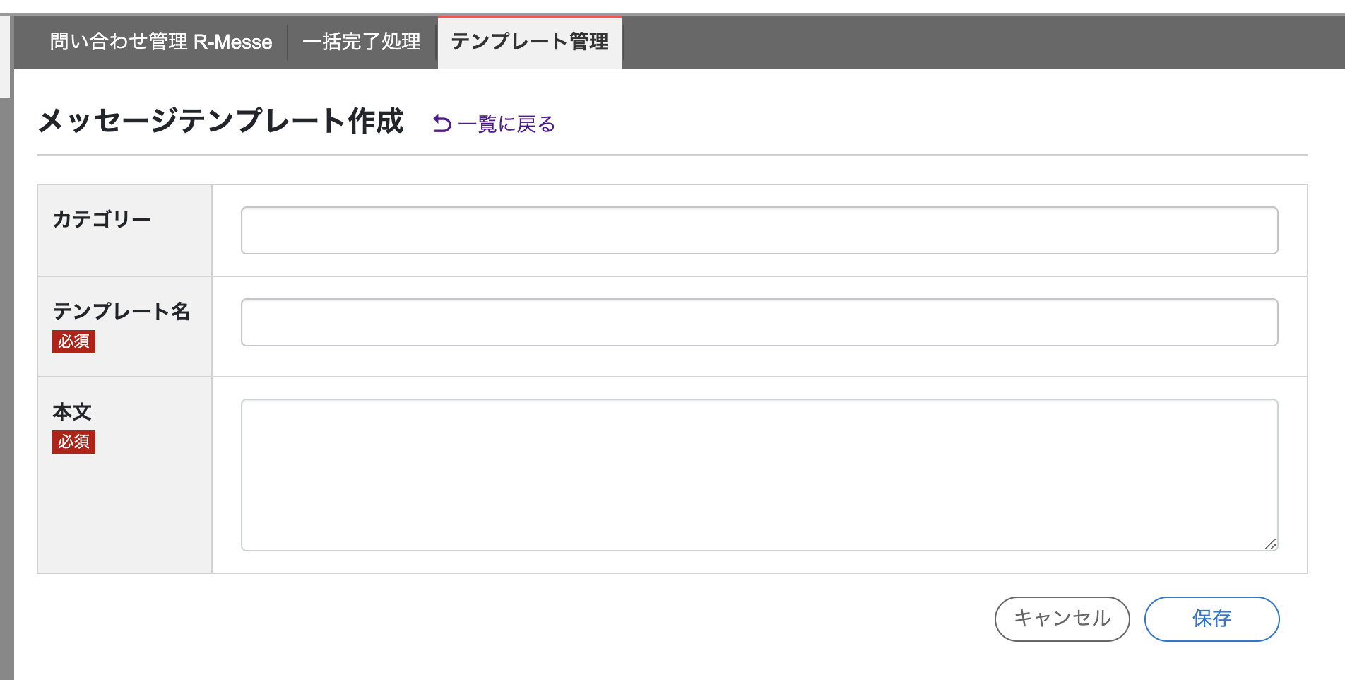Click the カテゴリー row label
The height and width of the screenshot is (680, 1345).
pyautogui.click(x=102, y=219)
